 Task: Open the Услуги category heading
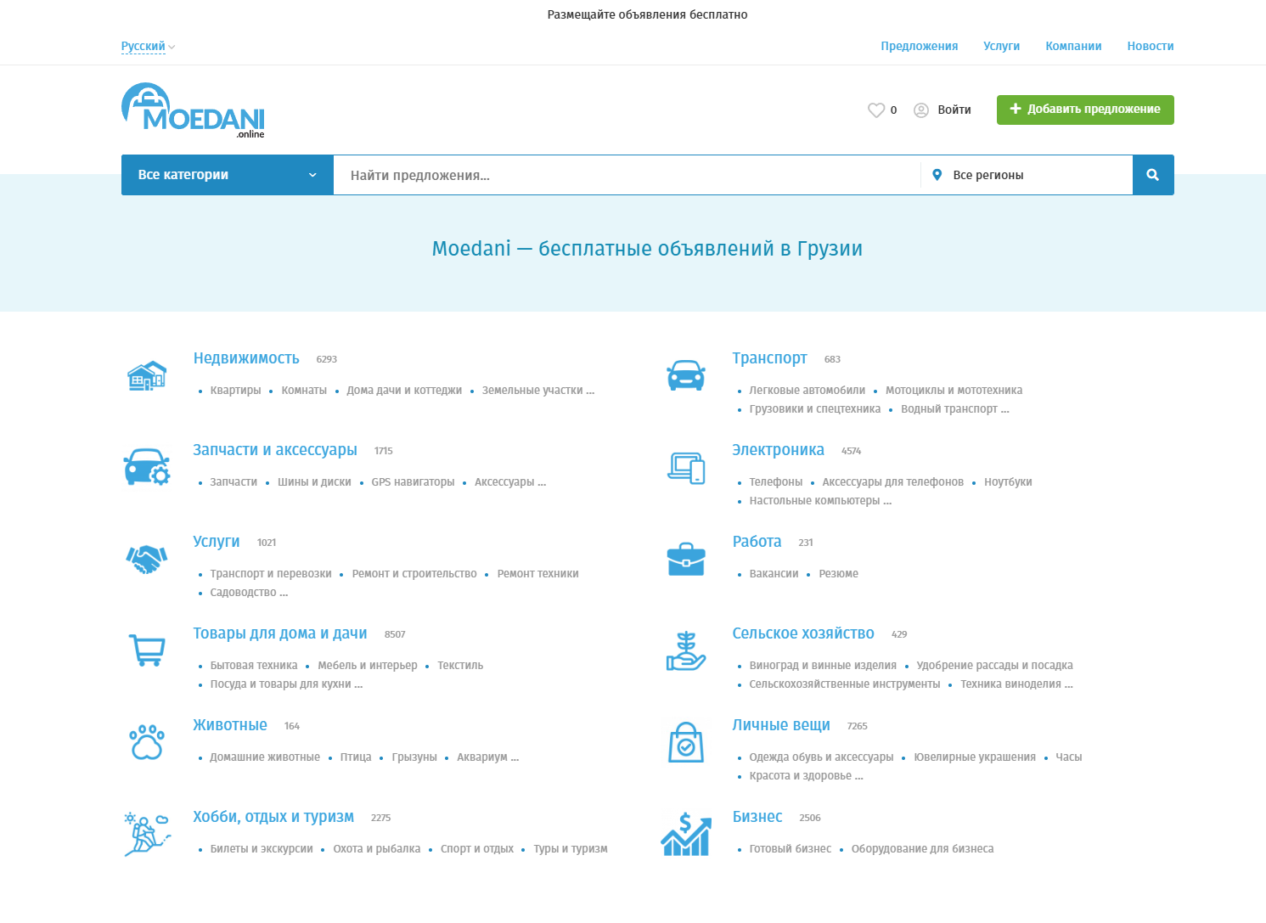coord(217,542)
